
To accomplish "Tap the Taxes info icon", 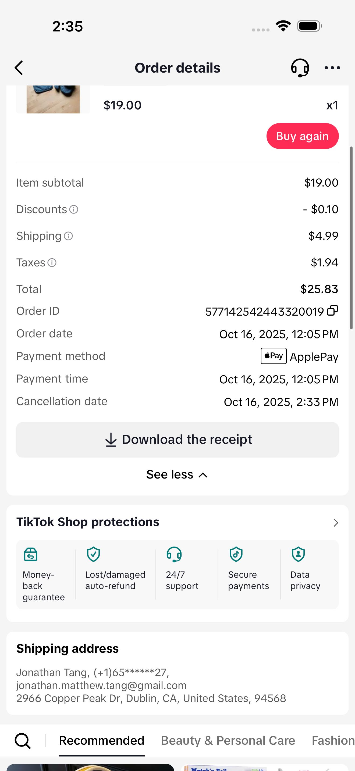I will click(x=52, y=262).
